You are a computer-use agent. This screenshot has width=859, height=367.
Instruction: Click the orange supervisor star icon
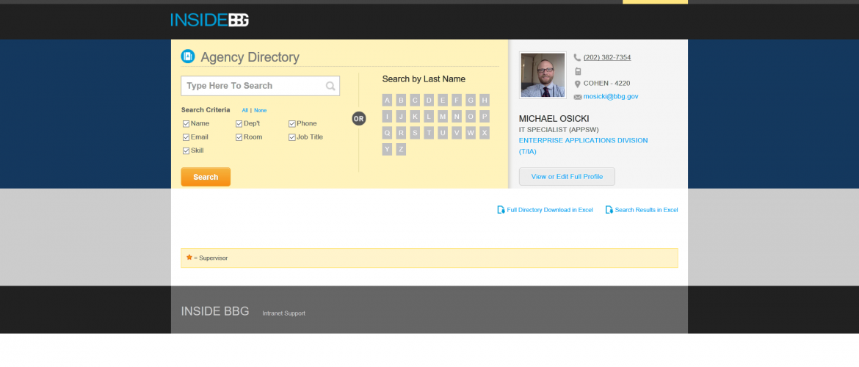pyautogui.click(x=189, y=257)
